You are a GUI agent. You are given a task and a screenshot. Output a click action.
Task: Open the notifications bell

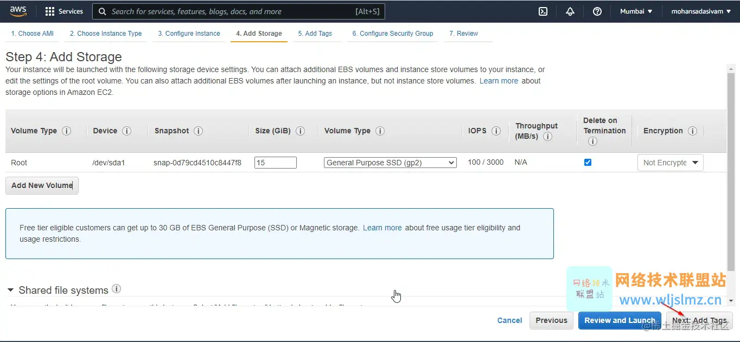click(x=570, y=11)
